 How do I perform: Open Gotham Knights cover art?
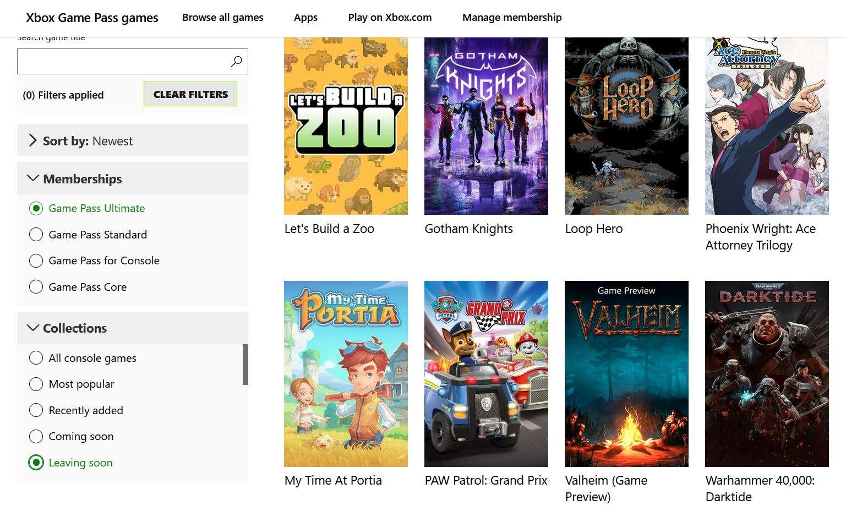click(x=486, y=126)
